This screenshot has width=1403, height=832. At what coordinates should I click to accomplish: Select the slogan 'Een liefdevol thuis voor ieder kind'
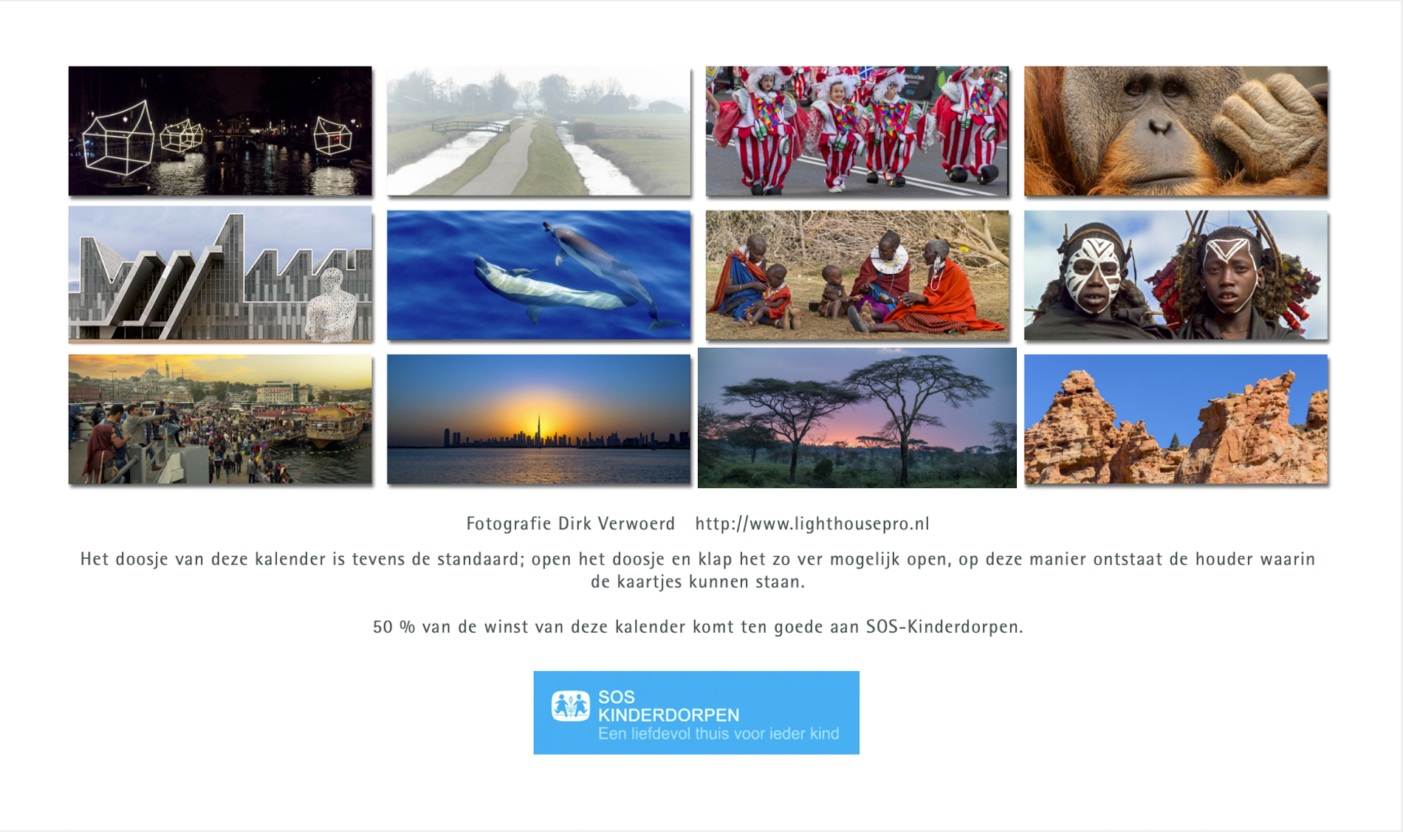click(x=718, y=734)
